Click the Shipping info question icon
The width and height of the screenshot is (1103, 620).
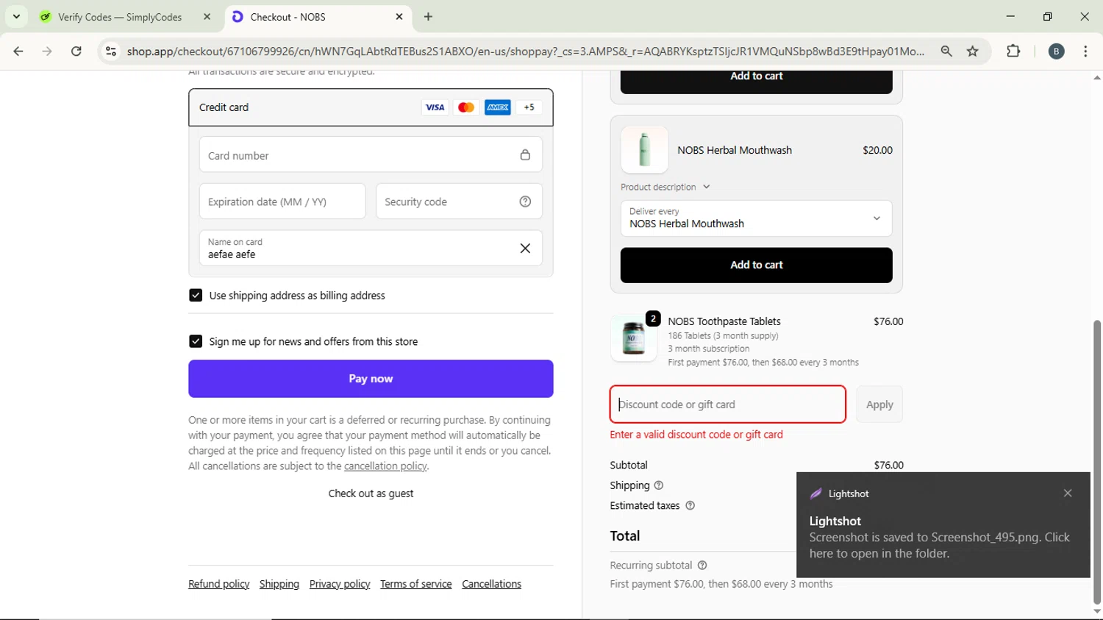[659, 485]
